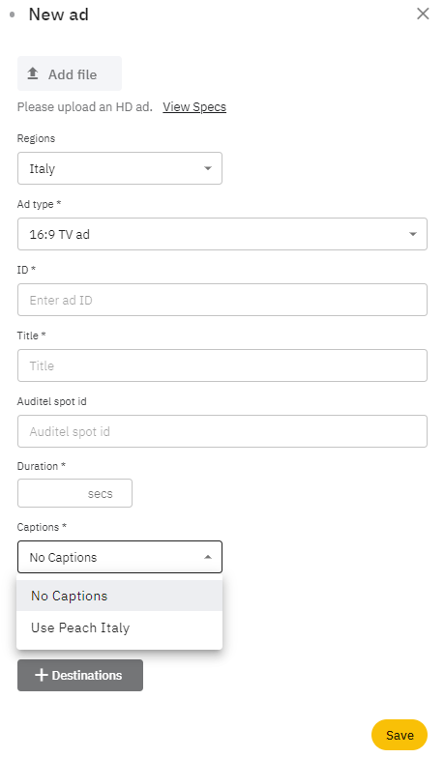
Task: Click the Captions collapse arrow
Action: pyautogui.click(x=208, y=557)
